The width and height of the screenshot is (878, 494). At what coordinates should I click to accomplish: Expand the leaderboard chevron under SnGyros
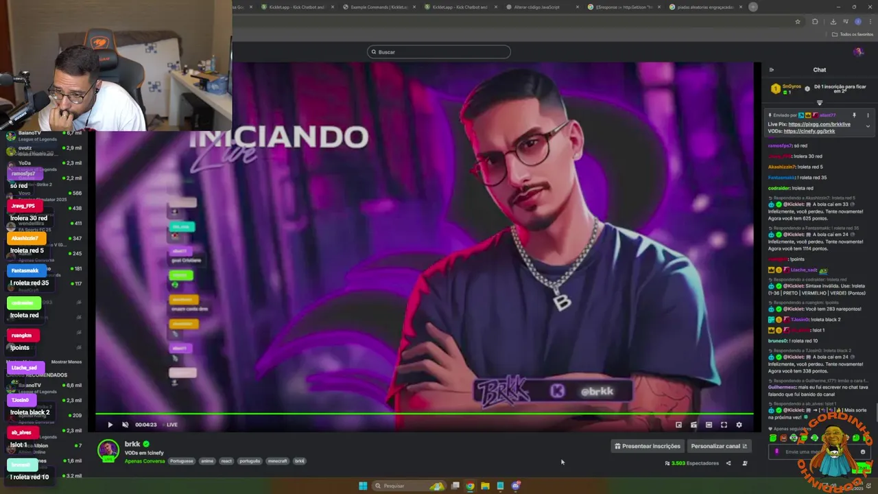[819, 103]
